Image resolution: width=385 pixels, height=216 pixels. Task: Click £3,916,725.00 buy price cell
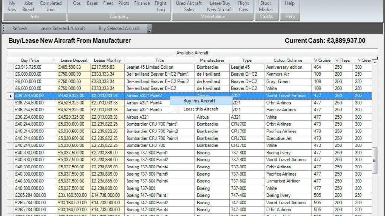[x=35, y=67]
